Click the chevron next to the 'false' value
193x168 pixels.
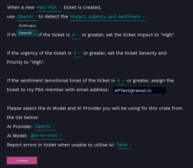click(131, 145)
